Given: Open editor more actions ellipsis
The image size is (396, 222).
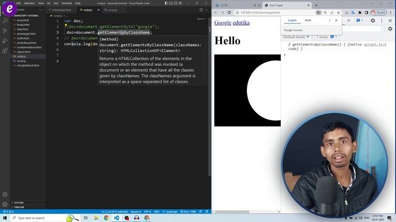Looking at the screenshot, I should (207, 10).
